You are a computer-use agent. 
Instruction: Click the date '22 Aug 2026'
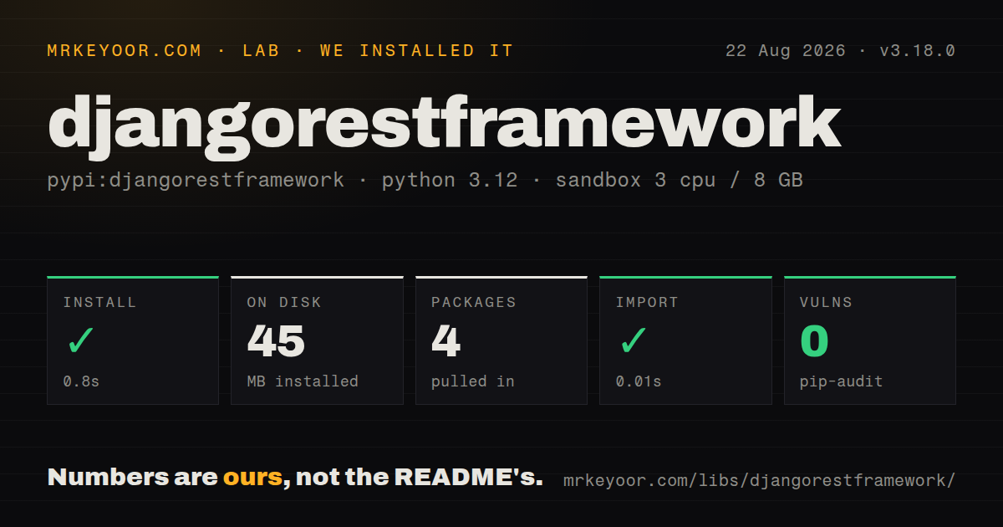click(x=787, y=51)
